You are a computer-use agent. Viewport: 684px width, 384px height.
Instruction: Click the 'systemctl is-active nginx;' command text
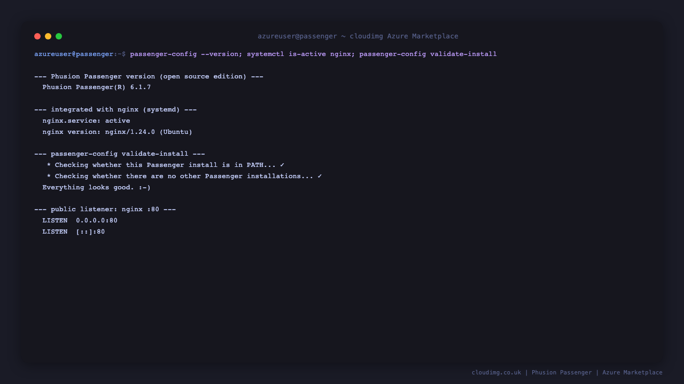[301, 54]
